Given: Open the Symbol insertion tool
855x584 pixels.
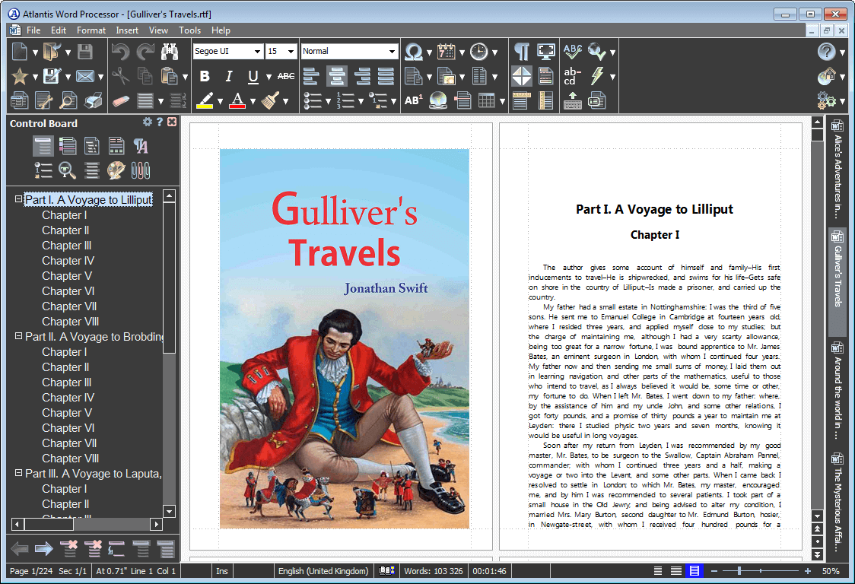Looking at the screenshot, I should tap(413, 51).
